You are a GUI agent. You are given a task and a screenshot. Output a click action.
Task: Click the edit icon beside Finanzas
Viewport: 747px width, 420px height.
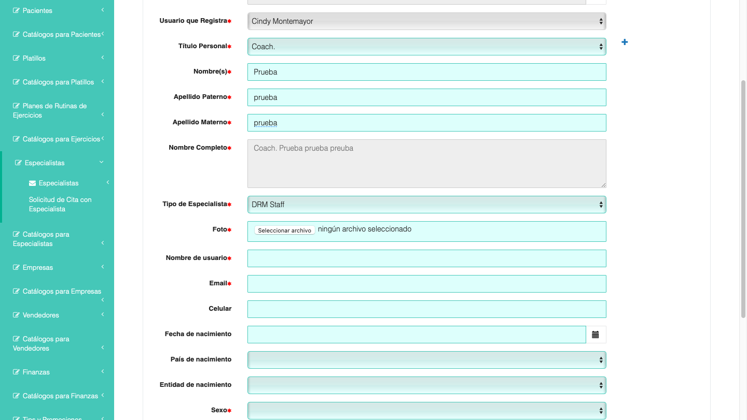pyautogui.click(x=17, y=372)
